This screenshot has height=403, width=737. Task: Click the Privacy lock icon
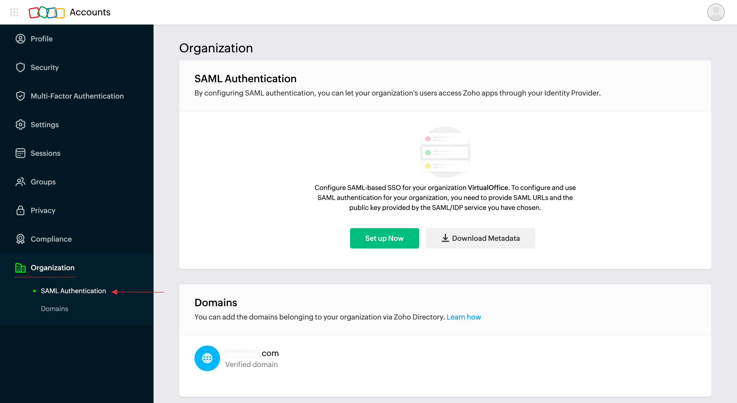(x=20, y=210)
